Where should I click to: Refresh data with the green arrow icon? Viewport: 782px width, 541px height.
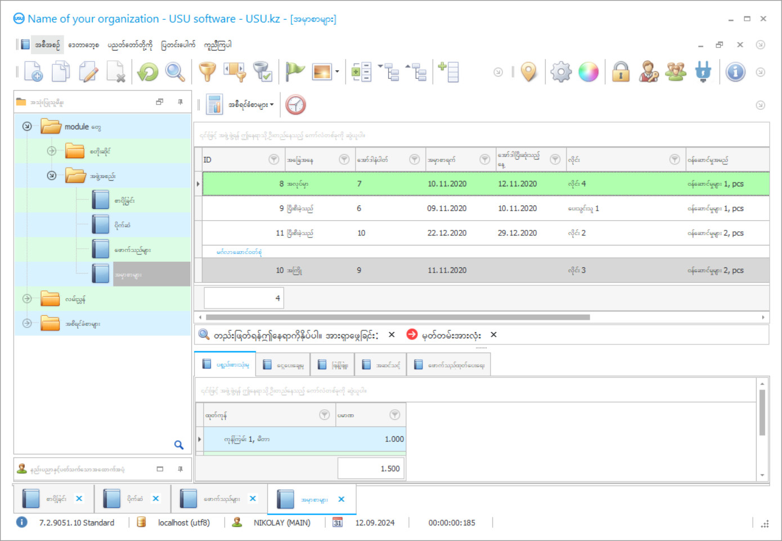click(x=148, y=71)
